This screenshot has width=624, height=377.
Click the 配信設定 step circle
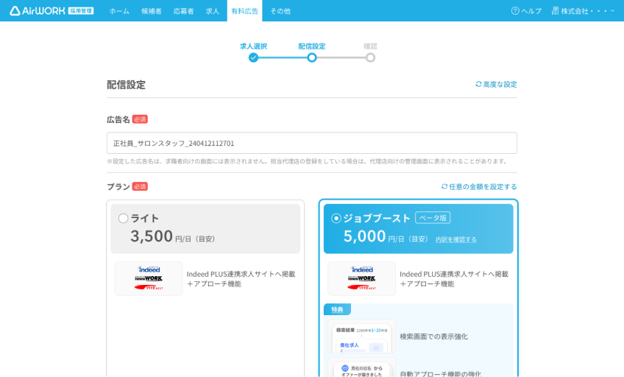pyautogui.click(x=312, y=57)
